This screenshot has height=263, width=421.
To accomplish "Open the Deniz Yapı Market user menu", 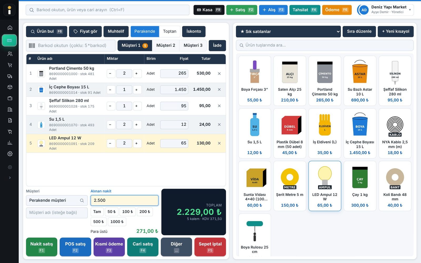I will coord(385,10).
